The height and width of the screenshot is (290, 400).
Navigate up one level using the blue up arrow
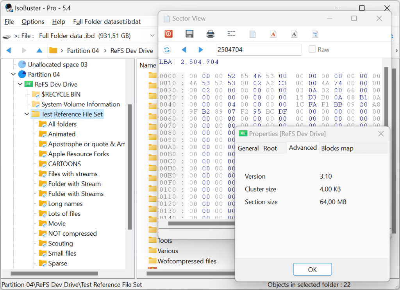(x=39, y=50)
